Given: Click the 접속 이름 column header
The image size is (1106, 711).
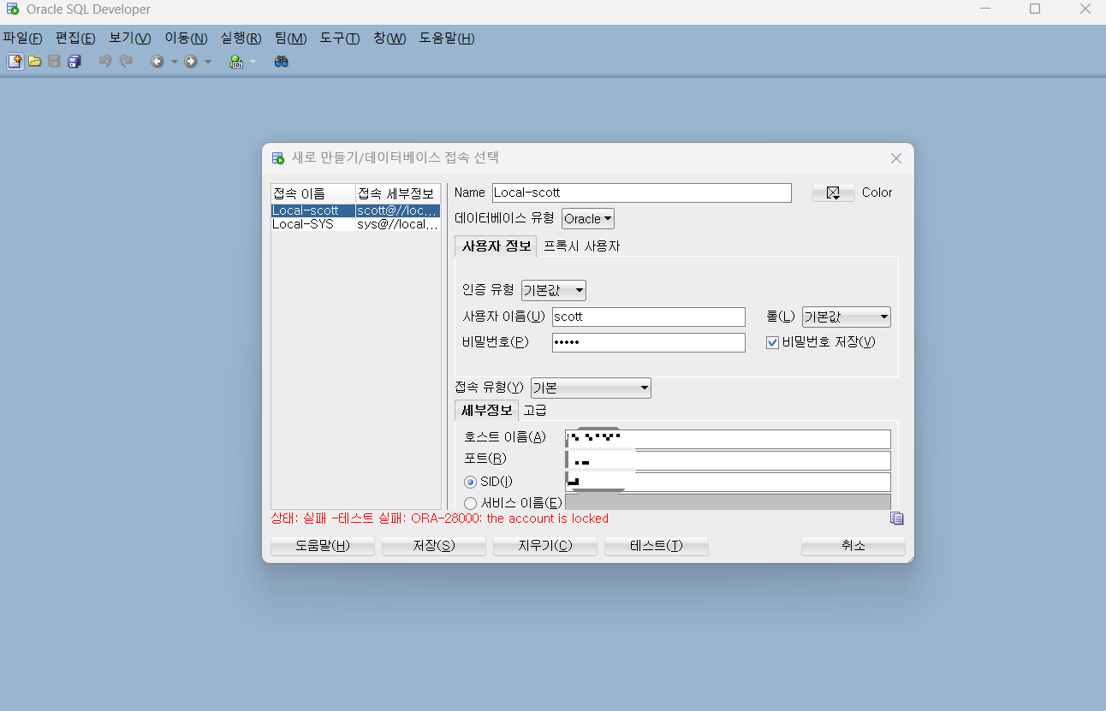Looking at the screenshot, I should coord(313,193).
